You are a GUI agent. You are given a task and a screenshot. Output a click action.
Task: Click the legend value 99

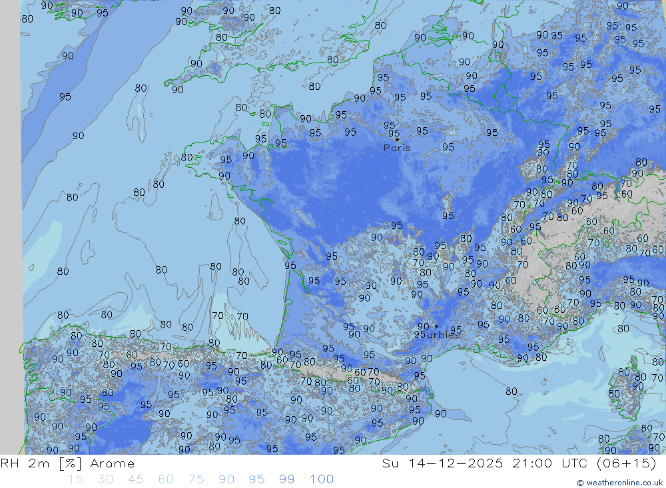pos(286,479)
